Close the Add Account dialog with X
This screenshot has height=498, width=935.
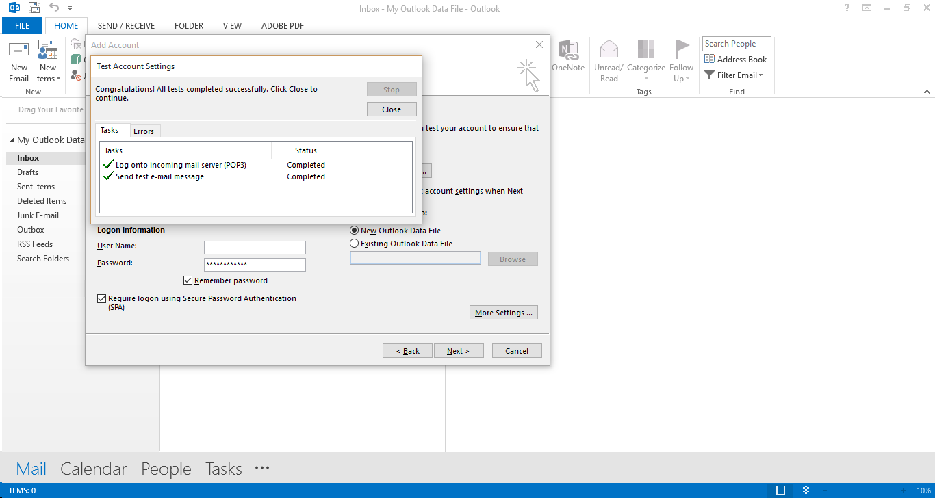539,44
